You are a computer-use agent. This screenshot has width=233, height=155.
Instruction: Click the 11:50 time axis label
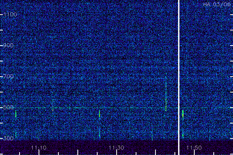tap(194, 148)
